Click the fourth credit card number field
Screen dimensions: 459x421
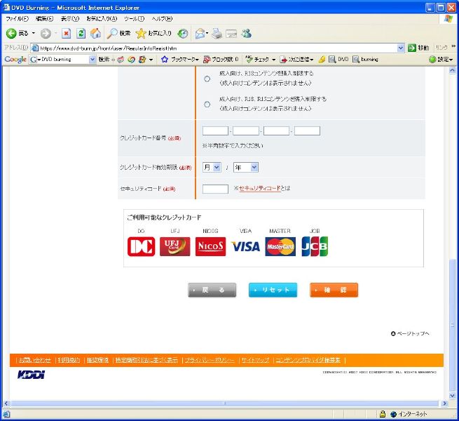point(307,131)
